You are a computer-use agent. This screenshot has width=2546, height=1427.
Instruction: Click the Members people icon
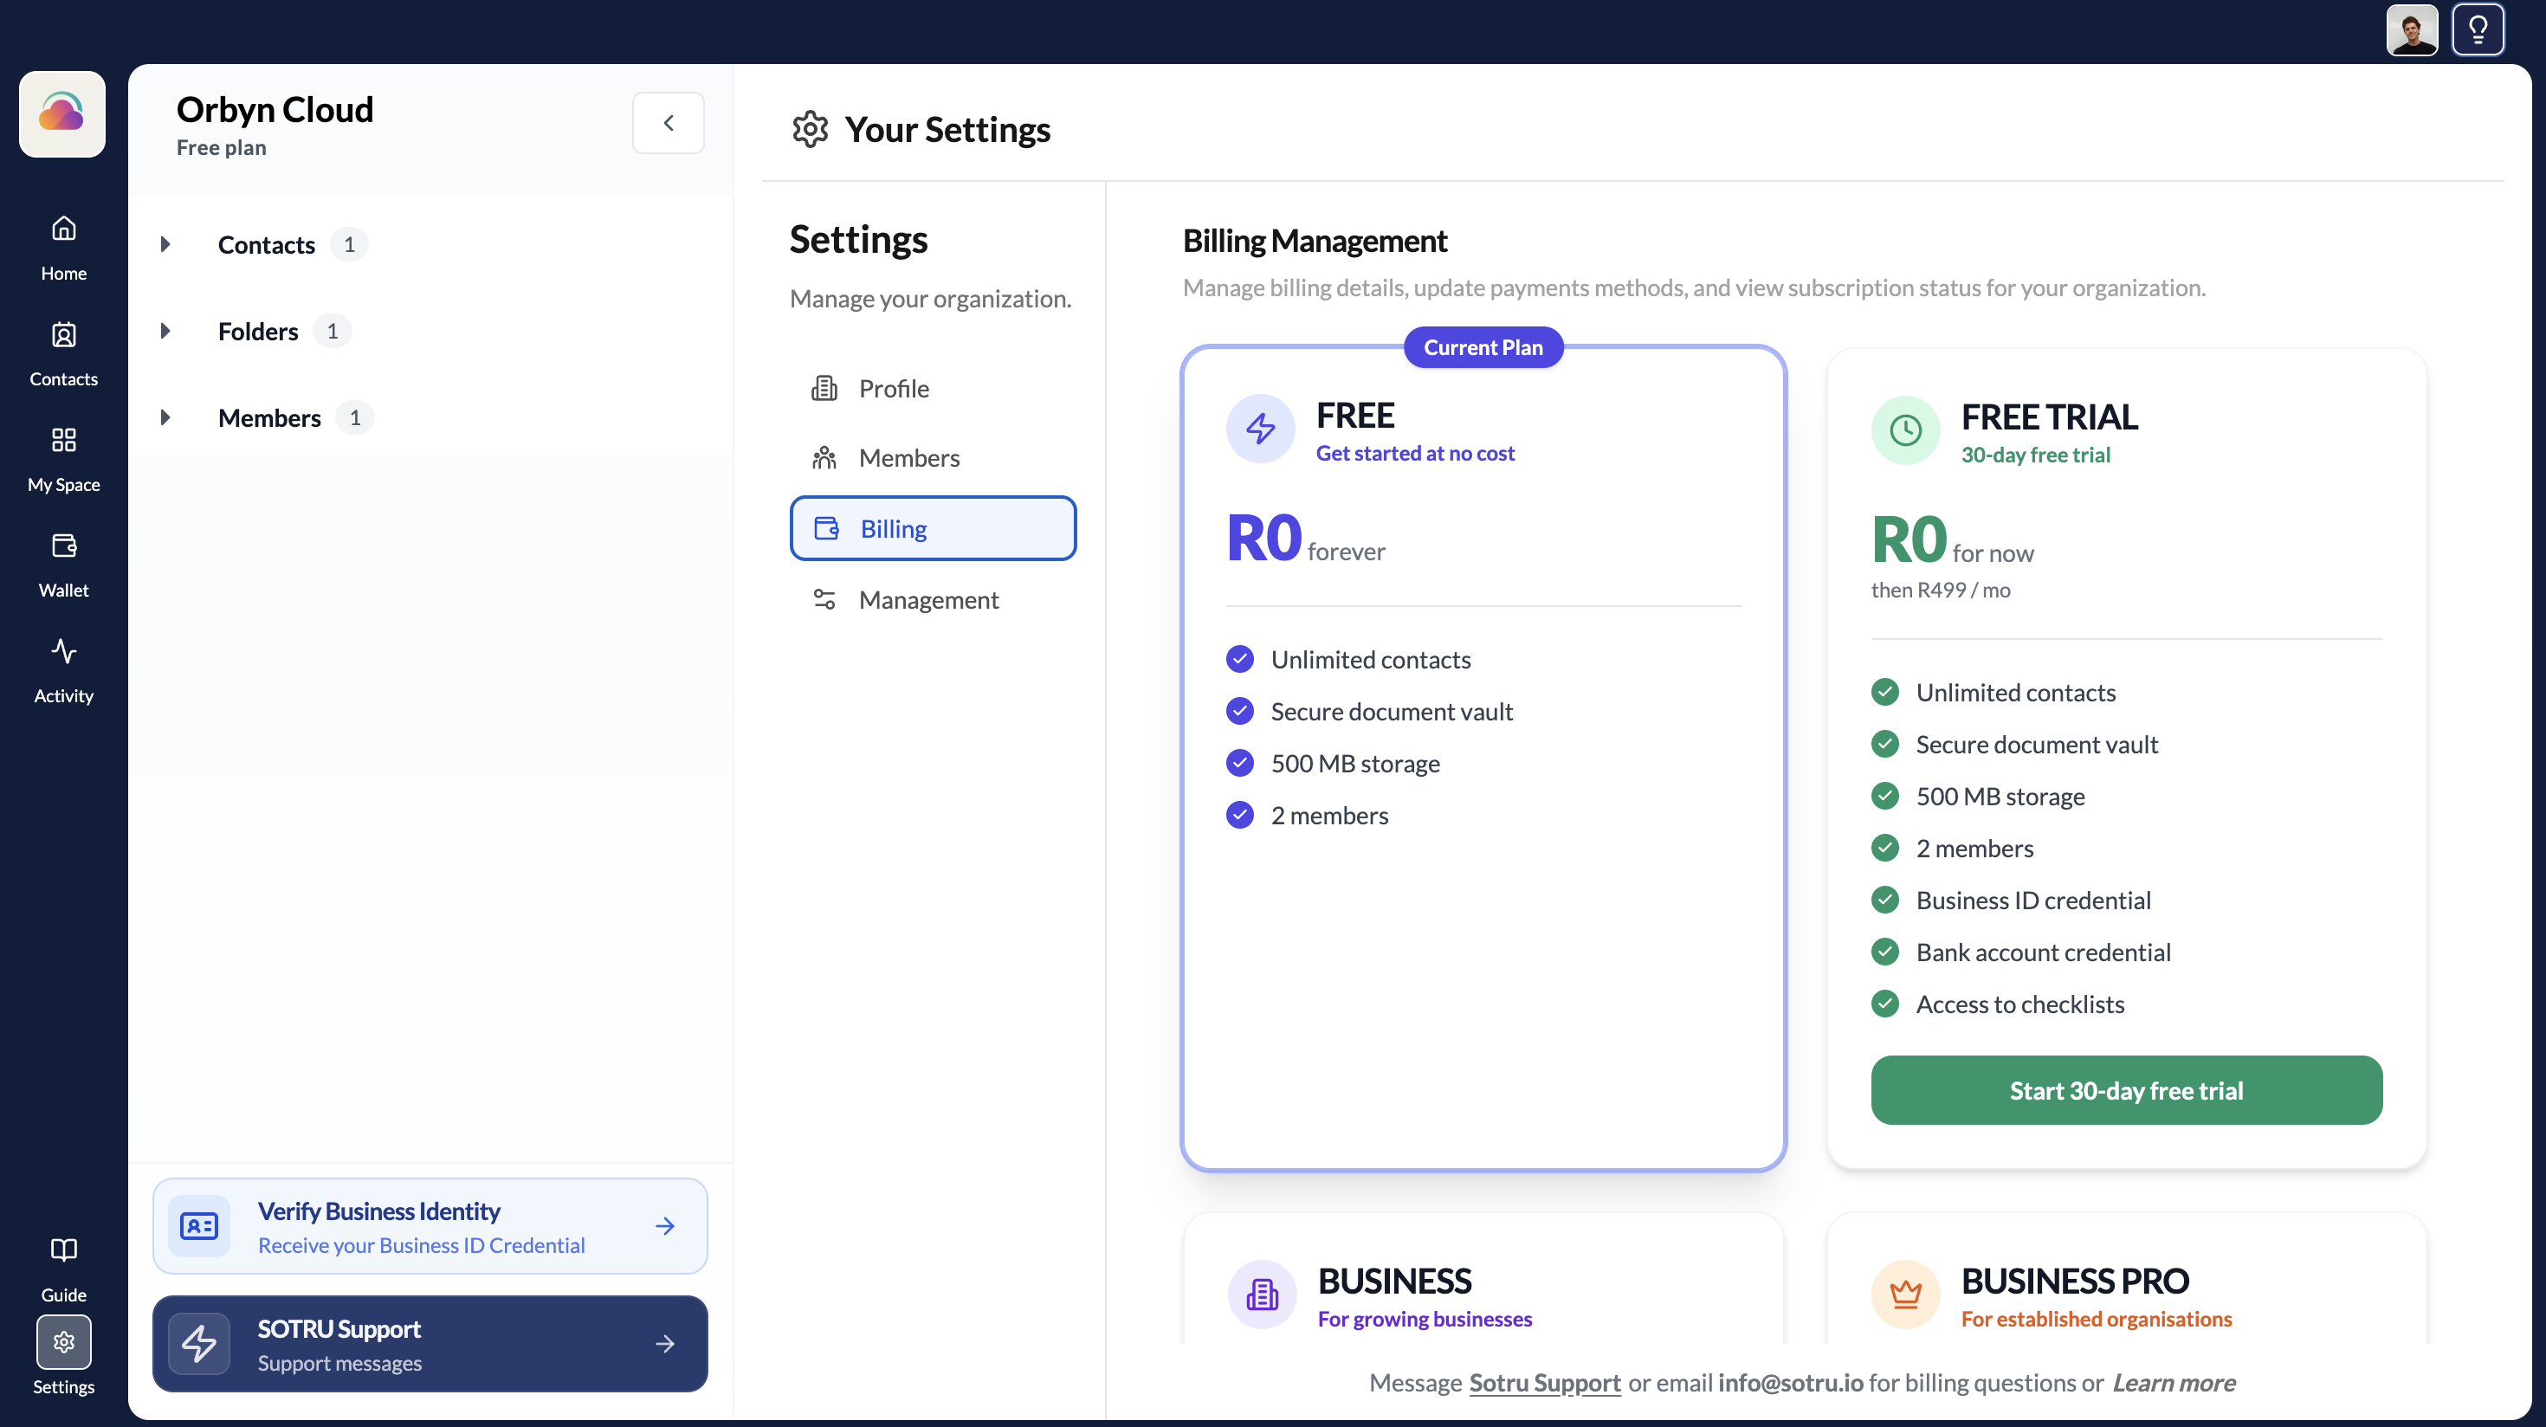pyautogui.click(x=824, y=457)
